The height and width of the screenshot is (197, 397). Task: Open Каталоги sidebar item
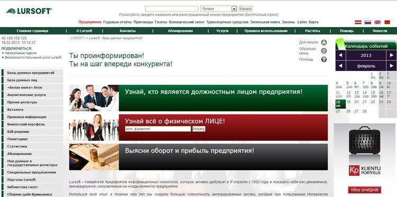pos(32,110)
